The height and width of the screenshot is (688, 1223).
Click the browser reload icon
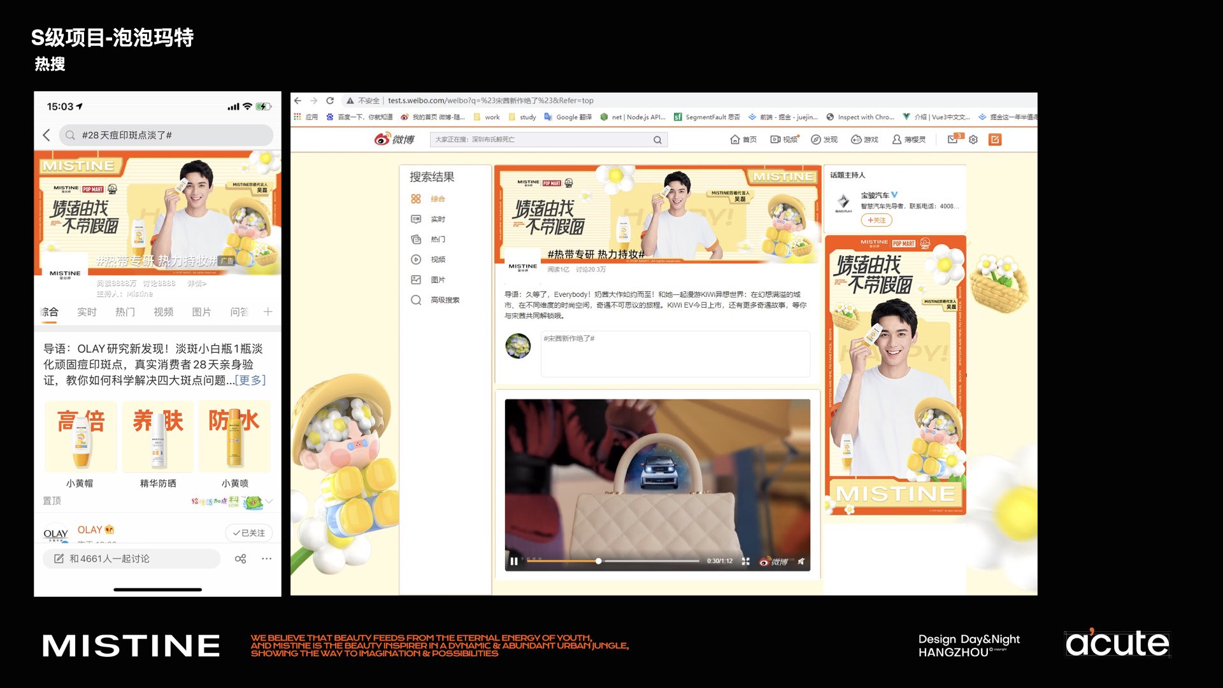[x=330, y=101]
